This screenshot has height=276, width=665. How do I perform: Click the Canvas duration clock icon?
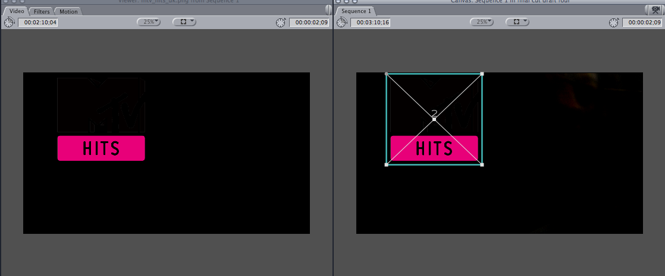click(x=342, y=22)
